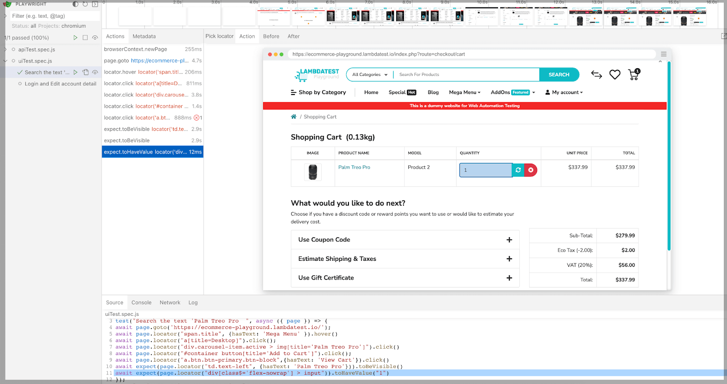This screenshot has height=384, width=727.
Task: Toggle watch on the 'Search the text' test
Action: (x=95, y=72)
